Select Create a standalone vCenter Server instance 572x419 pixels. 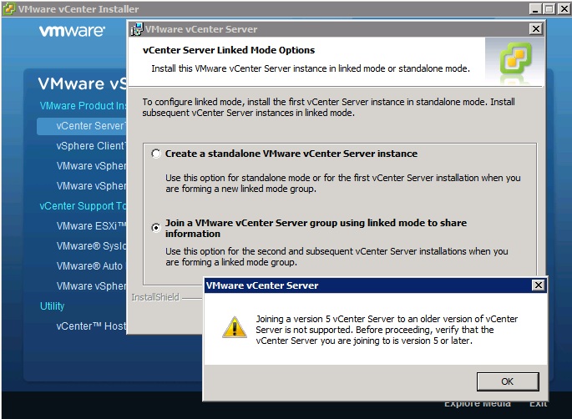156,154
